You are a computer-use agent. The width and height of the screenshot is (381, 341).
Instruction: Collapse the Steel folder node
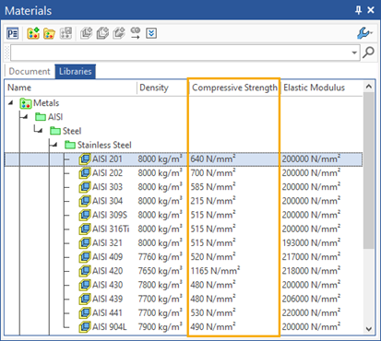point(40,131)
